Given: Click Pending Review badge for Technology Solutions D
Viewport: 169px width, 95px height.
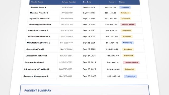Looking at the screenshot, I should point(128,25).
